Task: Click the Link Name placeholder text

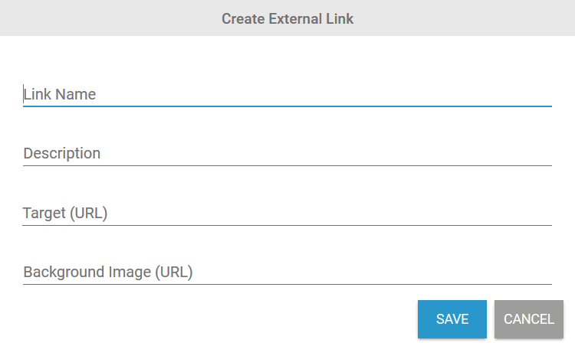Action: click(60, 95)
